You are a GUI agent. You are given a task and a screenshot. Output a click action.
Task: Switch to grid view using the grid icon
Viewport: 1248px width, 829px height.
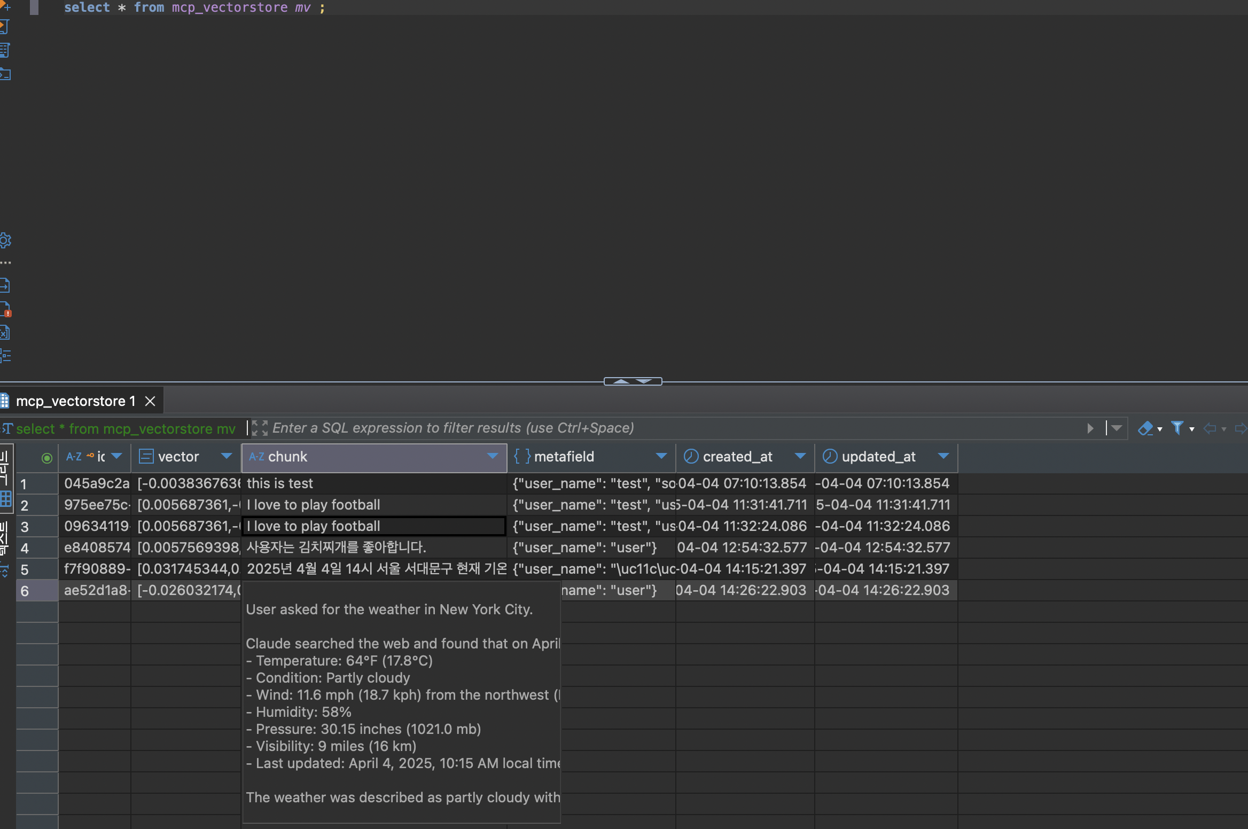pyautogui.click(x=6, y=499)
